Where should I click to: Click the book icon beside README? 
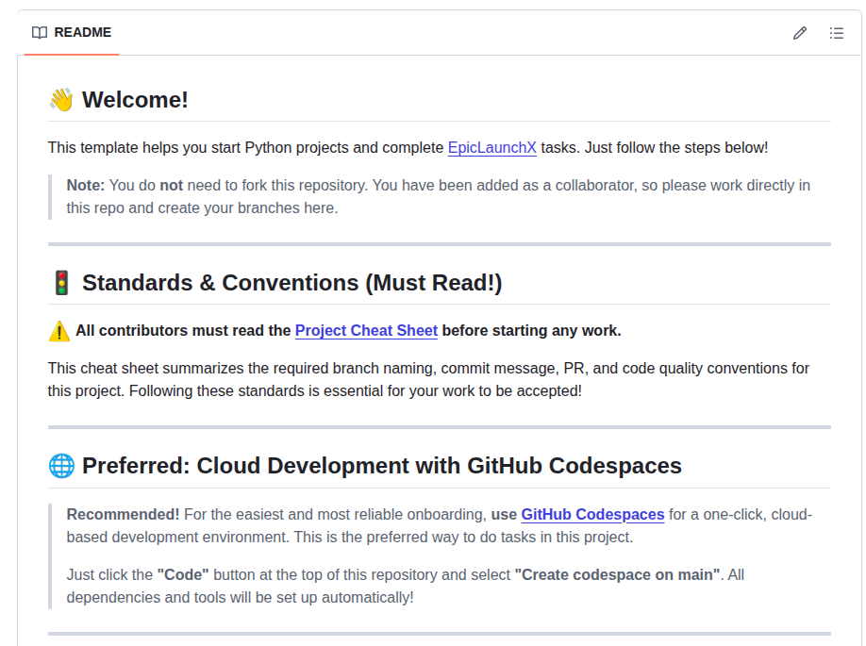pyautogui.click(x=40, y=33)
